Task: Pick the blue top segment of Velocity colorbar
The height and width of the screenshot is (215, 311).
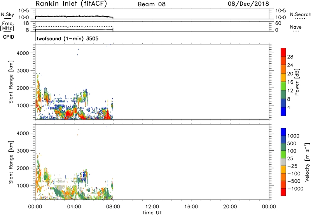Action: pos(283,132)
